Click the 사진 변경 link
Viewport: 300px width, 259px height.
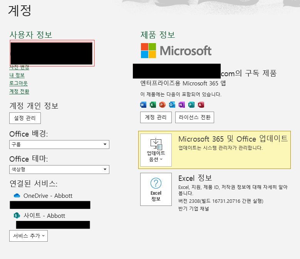[x=19, y=67]
